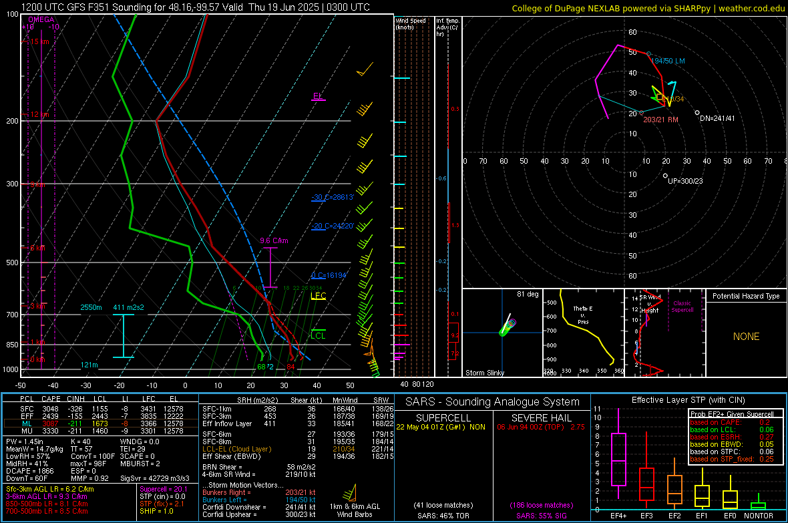
Task: Select the '194/50 LM' hodograph label
Action: [x=668, y=61]
